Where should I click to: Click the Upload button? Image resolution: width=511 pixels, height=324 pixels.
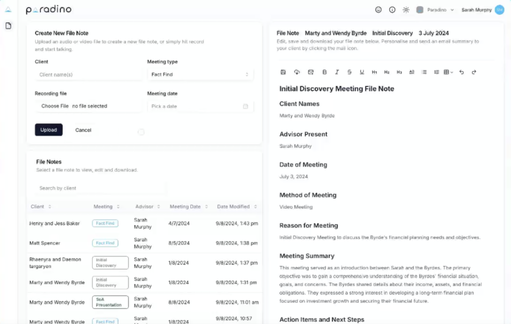click(48, 130)
